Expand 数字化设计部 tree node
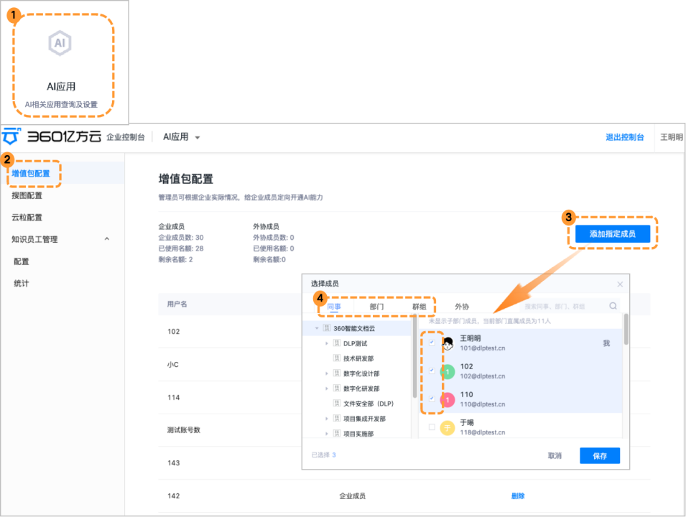 (x=326, y=373)
